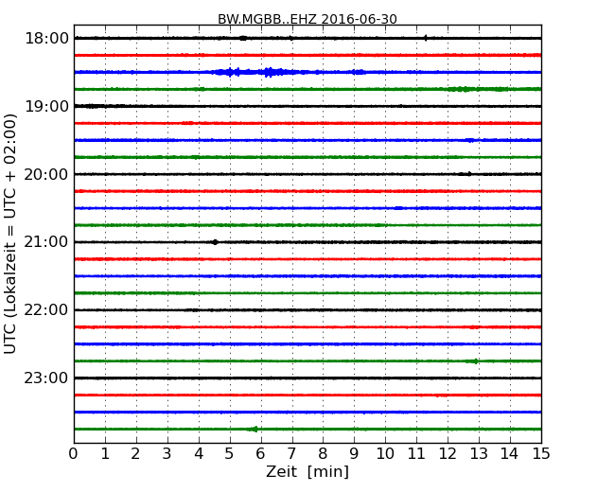Select the 18:00 y-axis tick label
This screenshot has width=615, height=492.
tap(46, 39)
